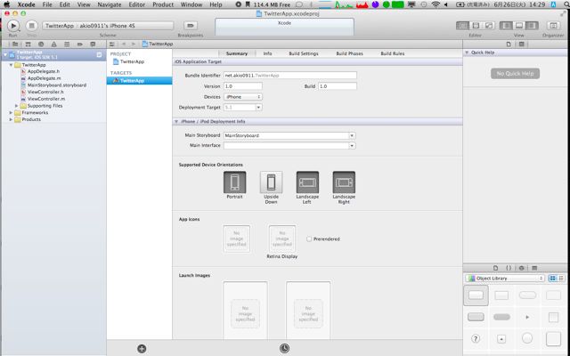Show the Breakpoint navigator
The height and width of the screenshot is (356, 570).
pos(80,44)
